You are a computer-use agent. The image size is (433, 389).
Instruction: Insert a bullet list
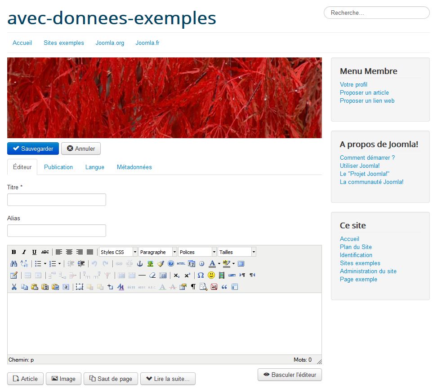38,264
